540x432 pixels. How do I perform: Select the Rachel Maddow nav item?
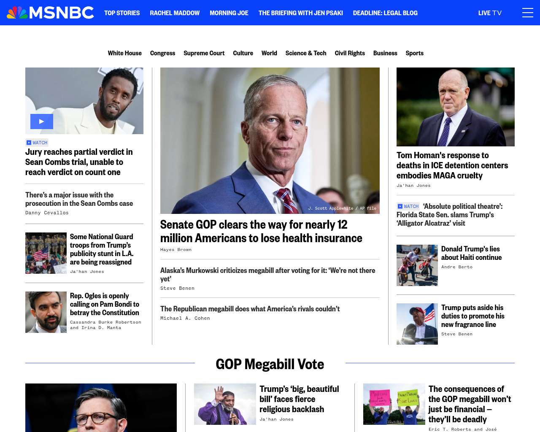(175, 13)
